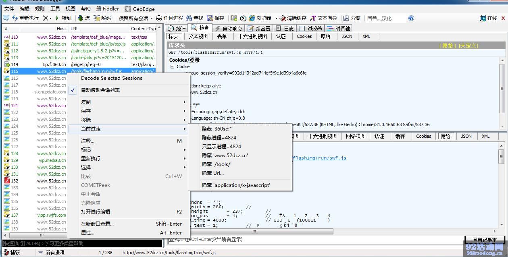
Task: Toggle the Filters (过滤器) tab checkbox
Action: [302, 29]
